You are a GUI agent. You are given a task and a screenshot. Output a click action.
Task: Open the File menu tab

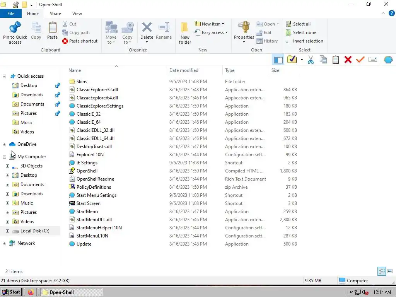(11, 14)
